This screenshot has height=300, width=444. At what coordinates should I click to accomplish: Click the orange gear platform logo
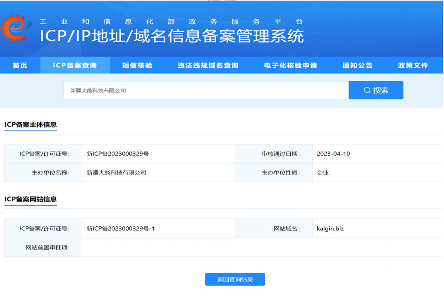pos(16,28)
